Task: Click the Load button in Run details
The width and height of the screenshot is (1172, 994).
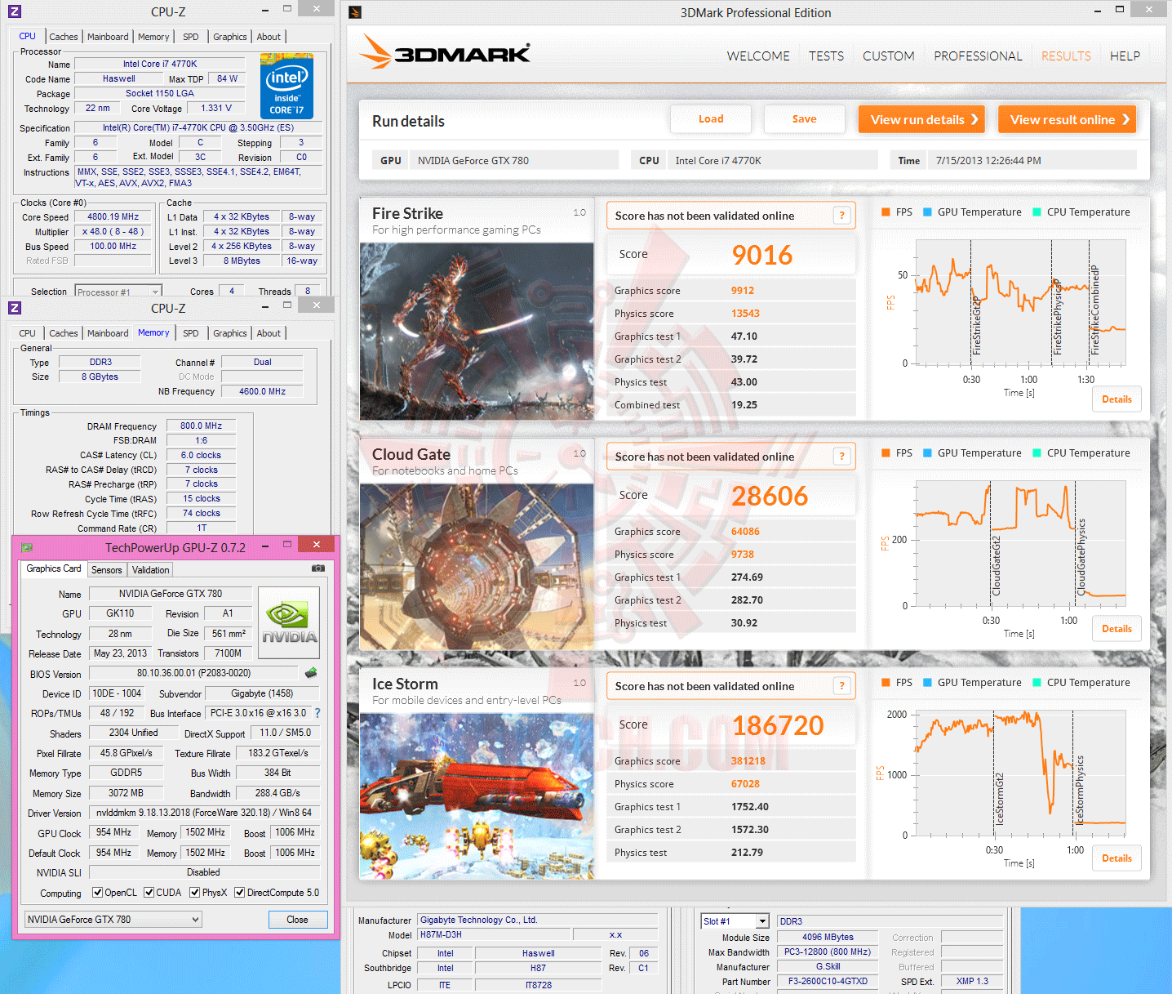Action: 711,119
